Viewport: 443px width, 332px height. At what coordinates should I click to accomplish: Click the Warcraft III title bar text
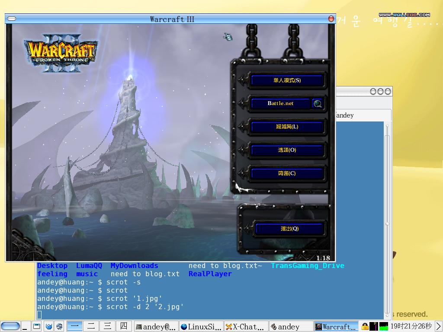click(x=172, y=19)
